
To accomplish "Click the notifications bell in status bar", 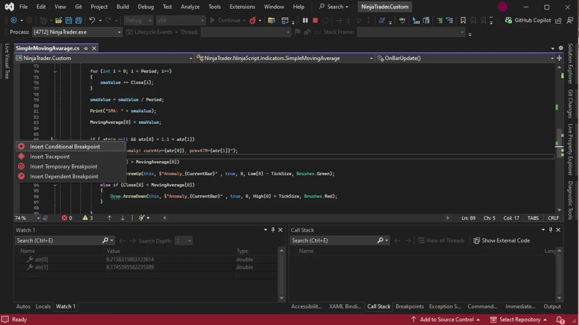I will pyautogui.click(x=560, y=319).
